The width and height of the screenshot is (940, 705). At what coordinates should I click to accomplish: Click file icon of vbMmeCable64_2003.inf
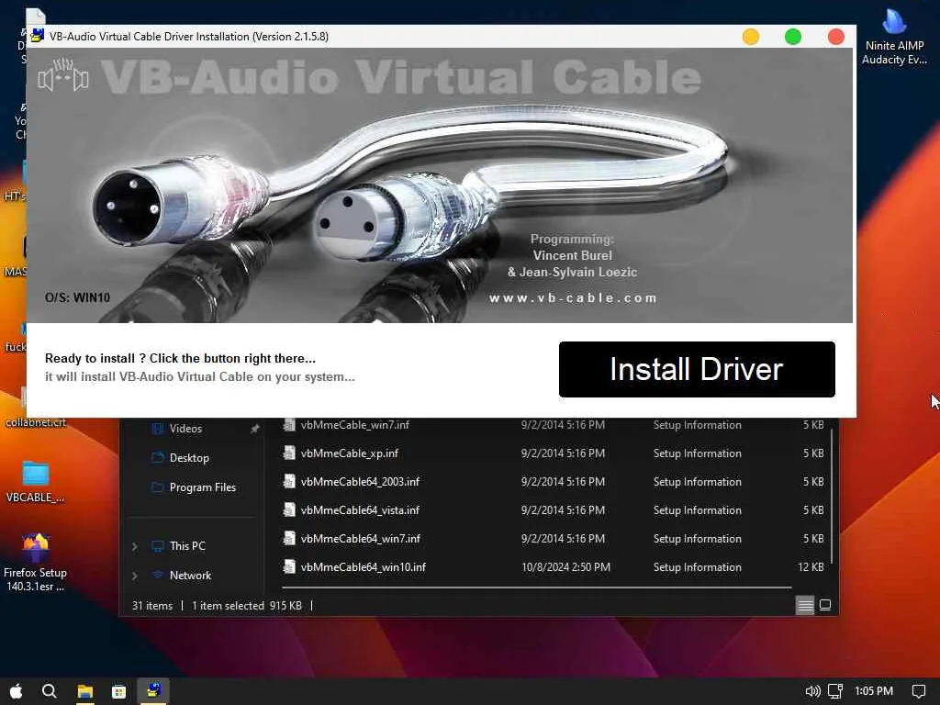point(289,481)
